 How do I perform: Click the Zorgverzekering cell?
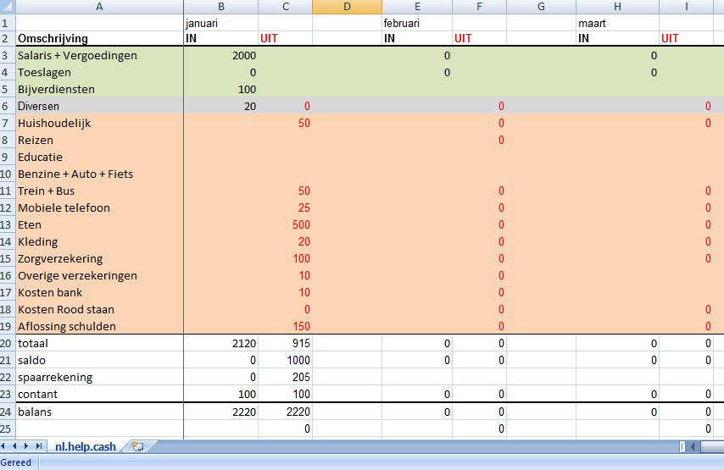(x=99, y=258)
